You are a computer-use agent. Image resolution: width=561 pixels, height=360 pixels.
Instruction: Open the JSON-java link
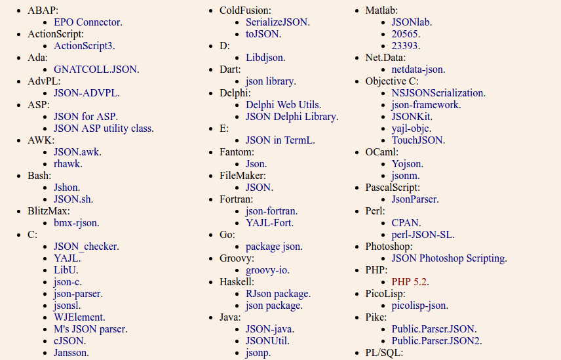[269, 329]
